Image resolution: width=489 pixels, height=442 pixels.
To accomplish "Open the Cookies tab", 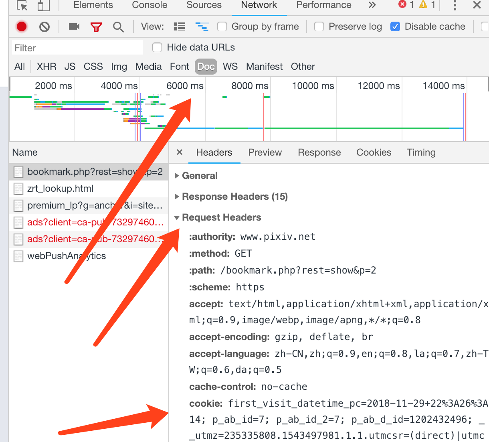I will 374,152.
